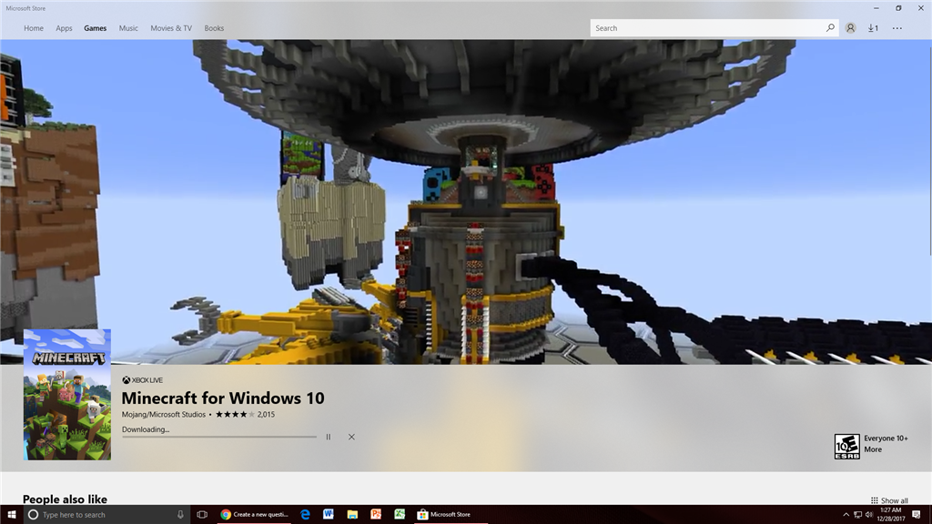Switch to the Apps tab
Image resolution: width=932 pixels, height=524 pixels.
click(x=64, y=28)
